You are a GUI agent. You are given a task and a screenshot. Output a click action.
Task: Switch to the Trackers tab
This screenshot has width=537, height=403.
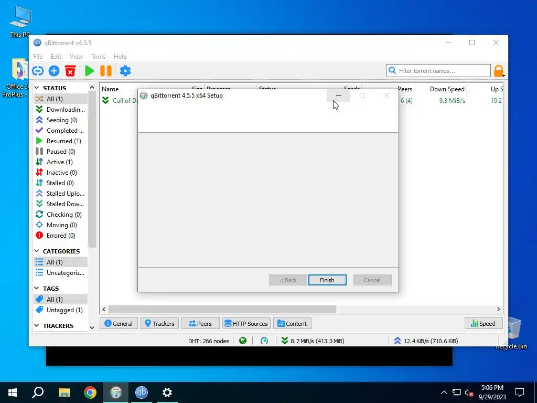coord(159,323)
